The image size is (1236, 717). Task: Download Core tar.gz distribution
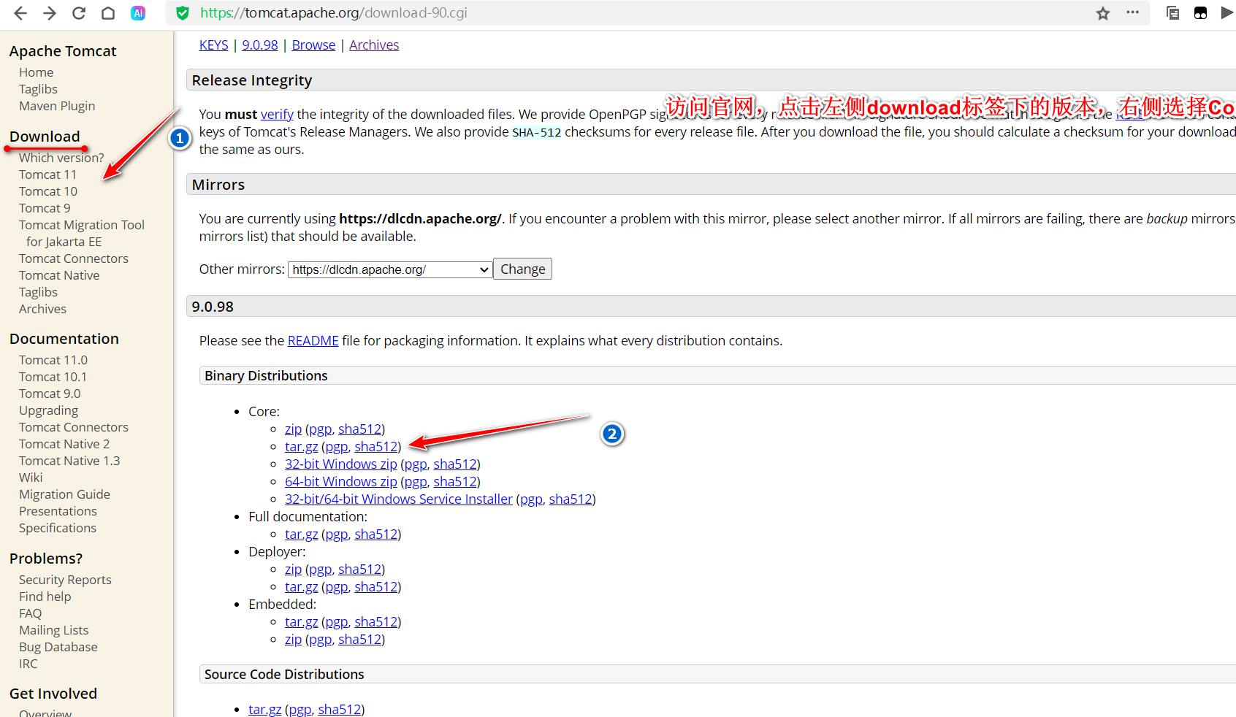302,446
